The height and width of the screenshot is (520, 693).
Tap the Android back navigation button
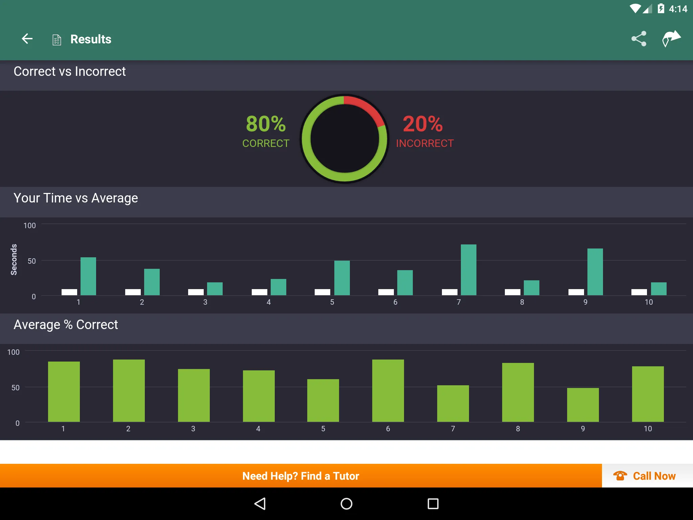coord(260,503)
